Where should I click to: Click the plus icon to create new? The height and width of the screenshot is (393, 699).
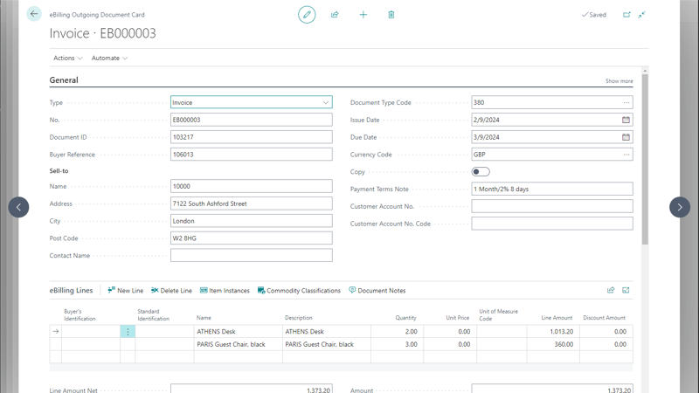(x=363, y=15)
